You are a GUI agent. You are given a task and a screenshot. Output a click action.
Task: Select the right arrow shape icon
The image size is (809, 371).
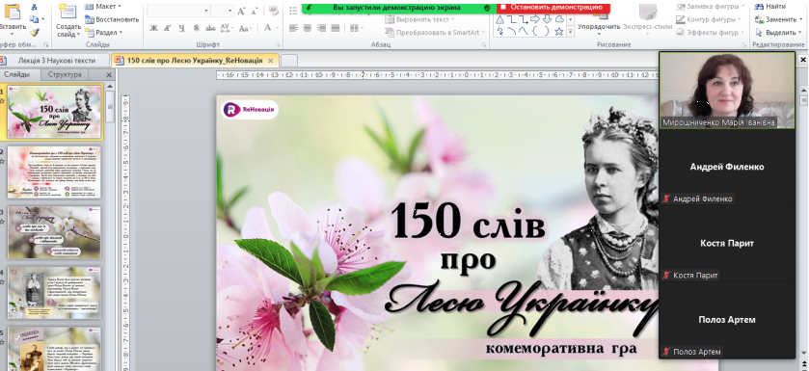point(535,19)
